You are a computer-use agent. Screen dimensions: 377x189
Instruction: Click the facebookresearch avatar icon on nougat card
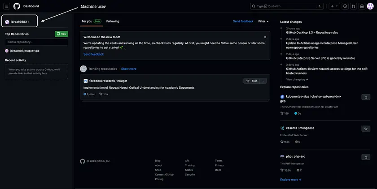(85, 81)
